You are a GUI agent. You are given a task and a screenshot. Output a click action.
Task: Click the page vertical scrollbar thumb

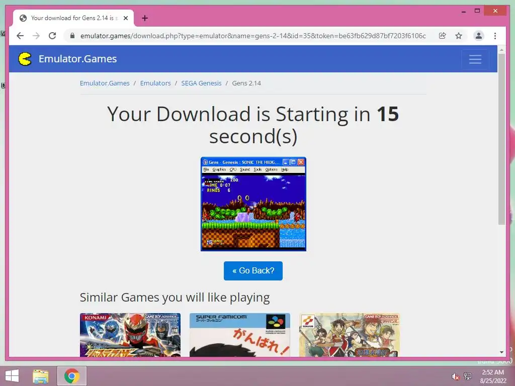(501, 139)
